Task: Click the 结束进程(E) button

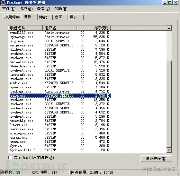Action: (x=156, y=159)
